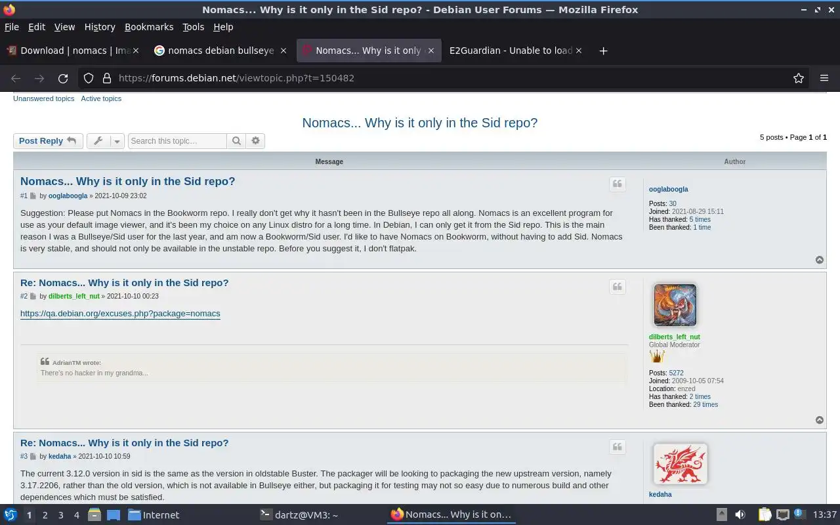The height and width of the screenshot is (525, 840).
Task: Open ooglaboogla's author profile link in sidebar
Action: pos(669,190)
